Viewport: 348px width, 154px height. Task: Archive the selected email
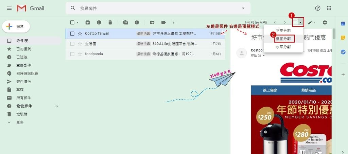(88, 22)
